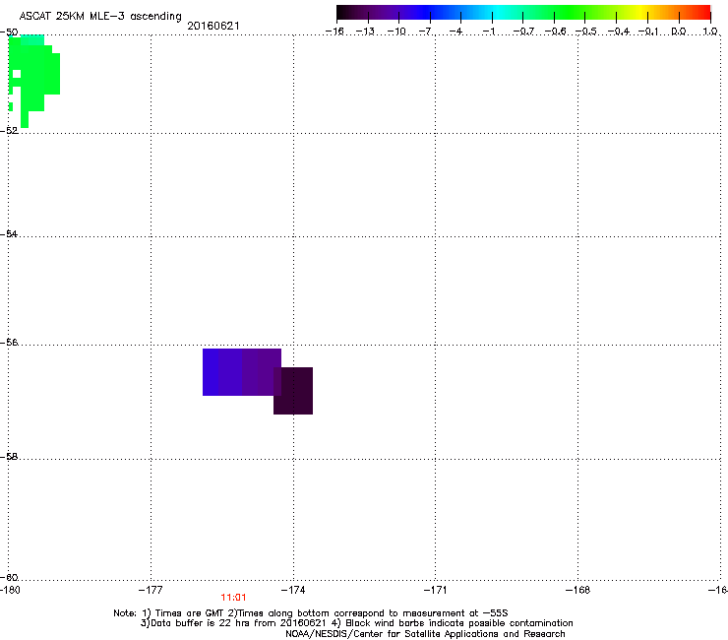Click the NOAA/NESDIS credit line
Viewport: 728px width, 640px height.
coord(425,634)
